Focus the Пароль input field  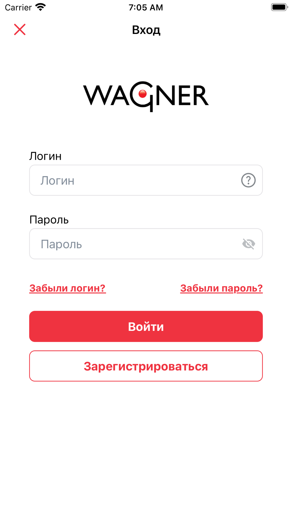pos(134,244)
